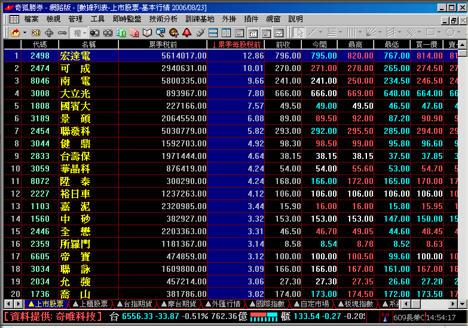Click the horizontal double-arrow icon
Screen dimensions: 468x328
tap(62, 32)
